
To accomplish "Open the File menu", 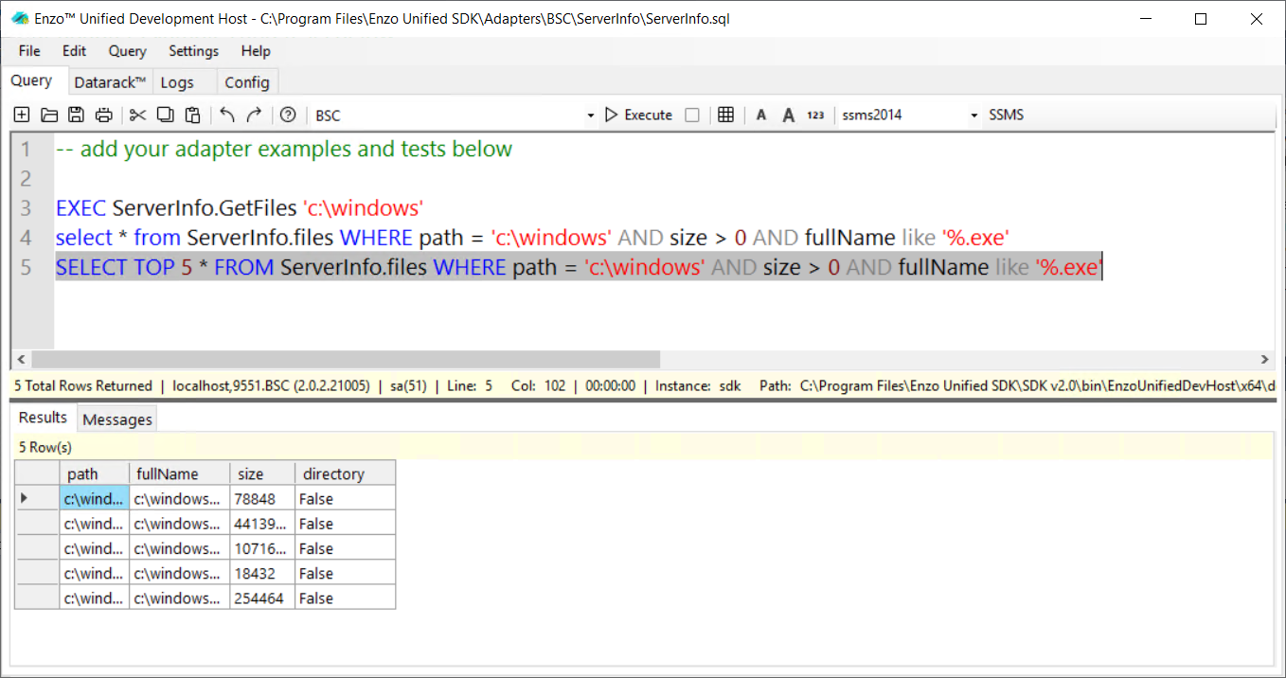I will click(29, 51).
